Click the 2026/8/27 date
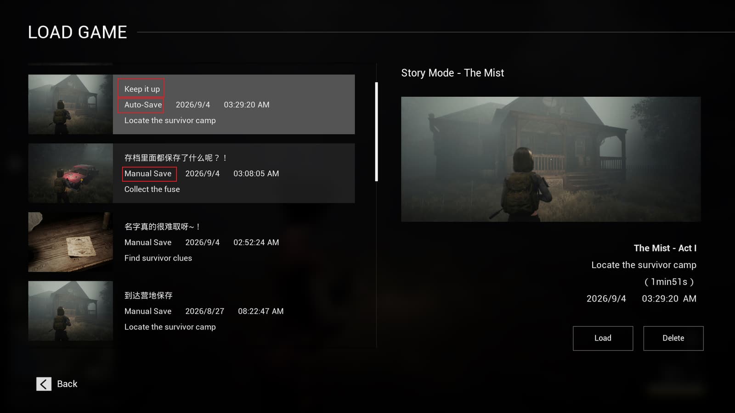The width and height of the screenshot is (735, 413). pos(205,311)
